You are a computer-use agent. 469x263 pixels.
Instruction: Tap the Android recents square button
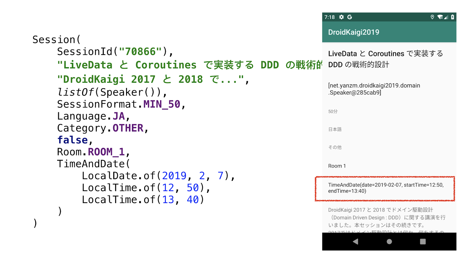coord(423,241)
